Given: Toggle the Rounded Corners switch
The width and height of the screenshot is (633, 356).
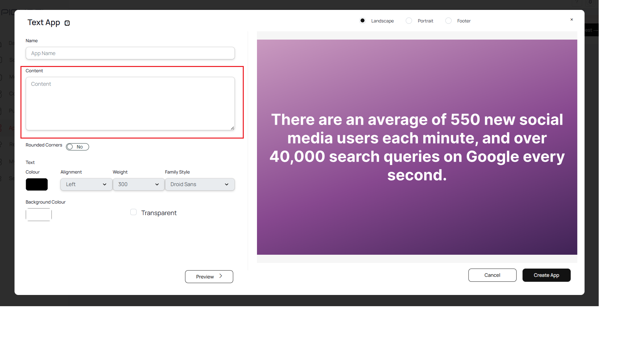Looking at the screenshot, I should [x=78, y=147].
